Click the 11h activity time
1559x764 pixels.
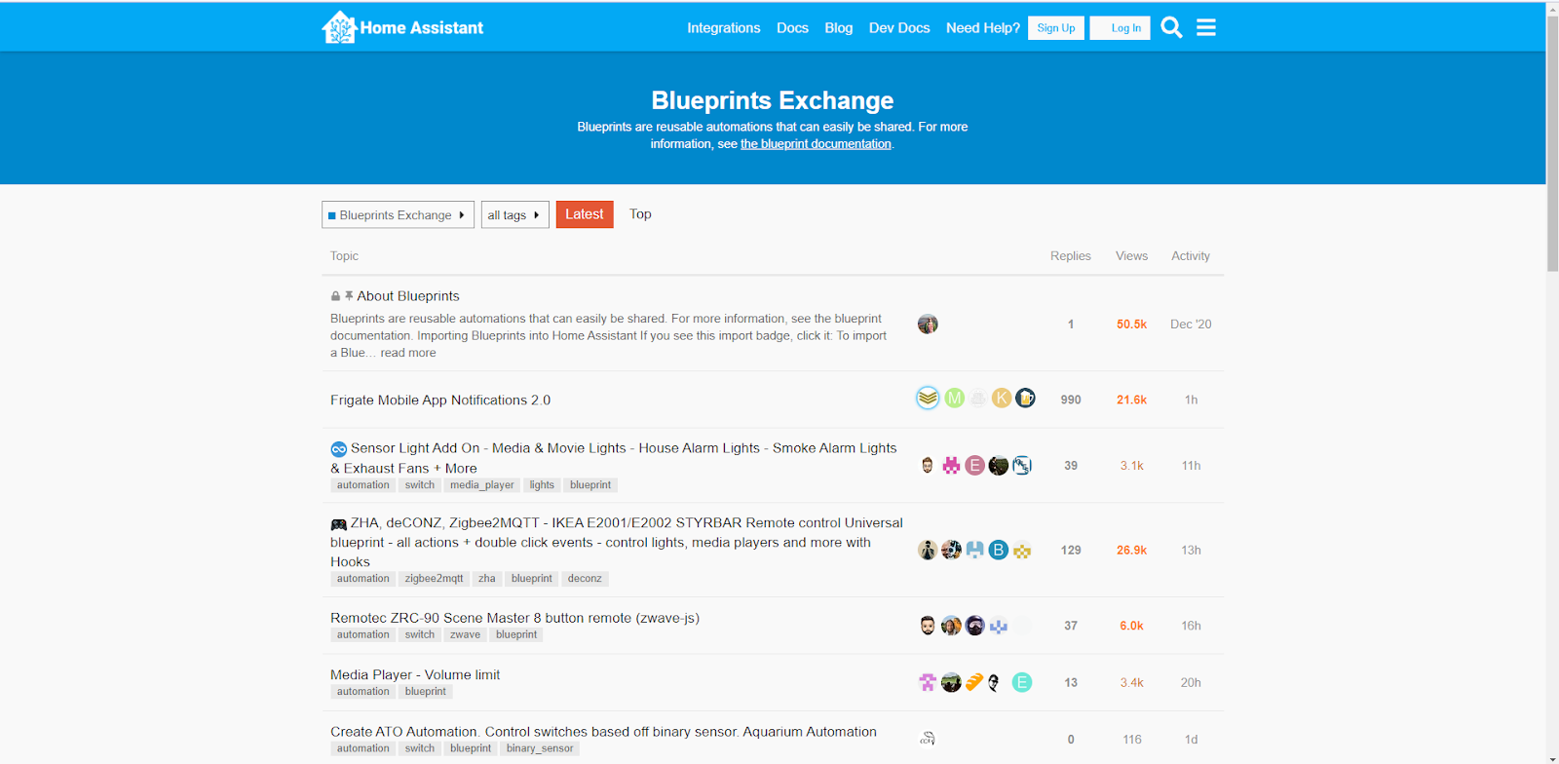coord(1191,466)
